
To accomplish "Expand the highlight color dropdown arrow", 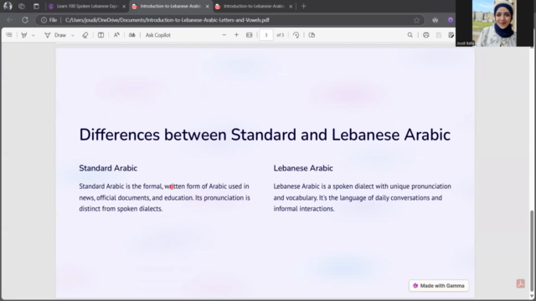I will (x=33, y=35).
